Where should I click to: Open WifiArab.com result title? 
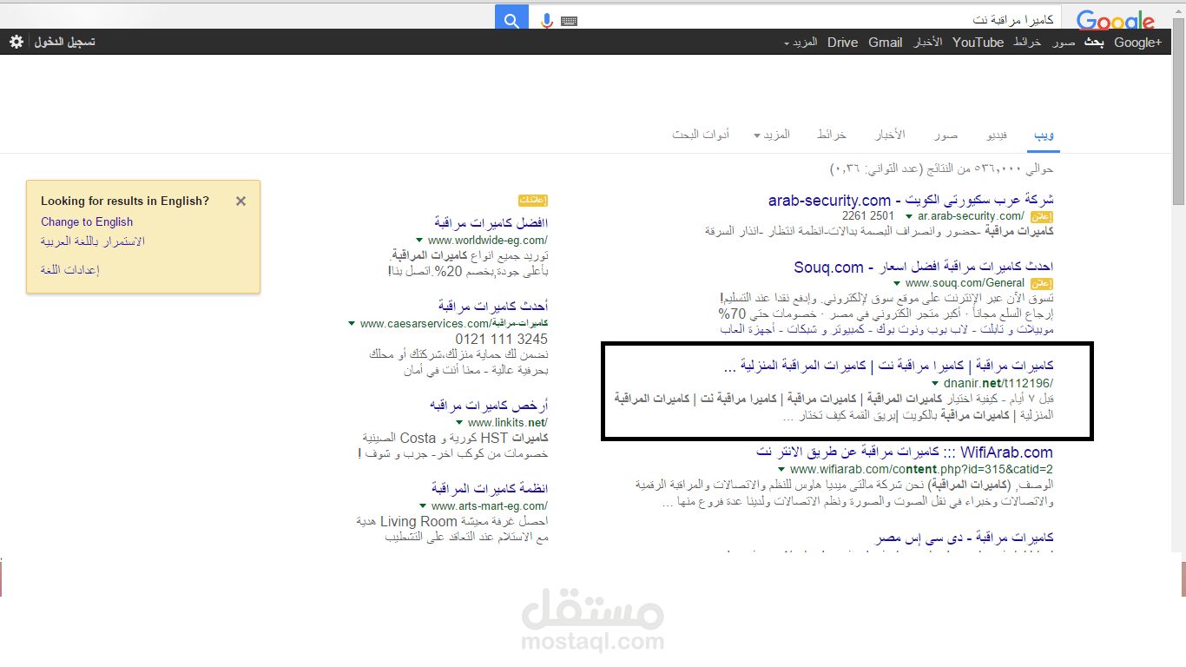pyautogui.click(x=904, y=452)
